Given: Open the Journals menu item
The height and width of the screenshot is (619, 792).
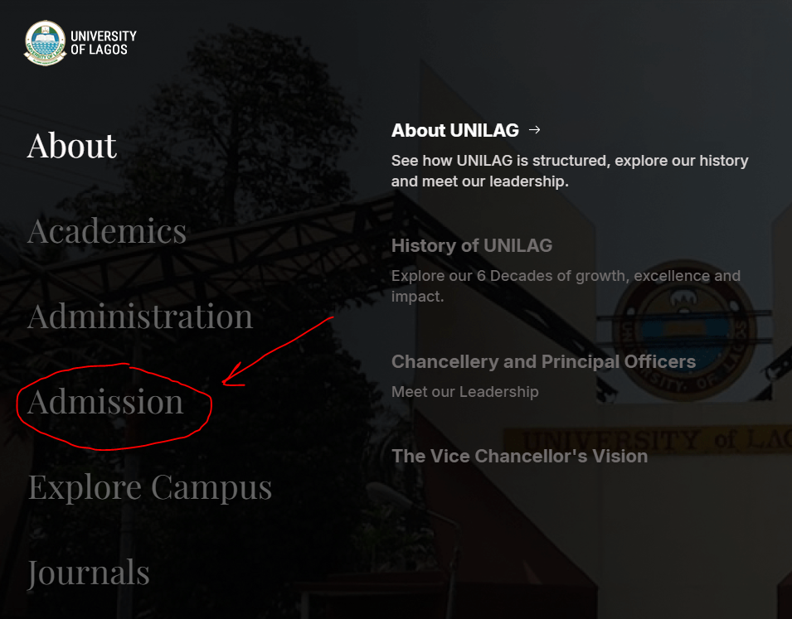Looking at the screenshot, I should click(88, 573).
